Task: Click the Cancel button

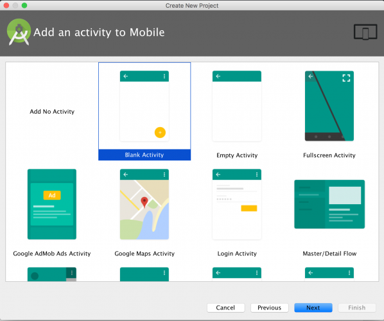Action: pyautogui.click(x=225, y=308)
